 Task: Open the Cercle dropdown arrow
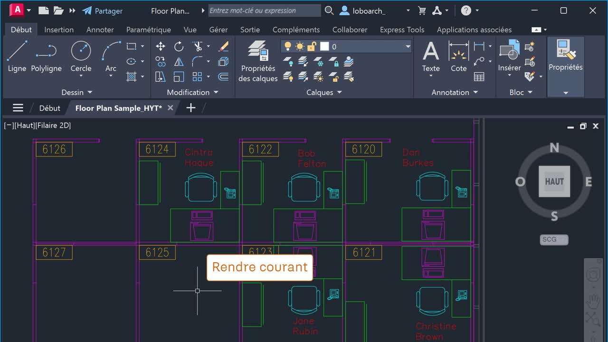point(81,76)
